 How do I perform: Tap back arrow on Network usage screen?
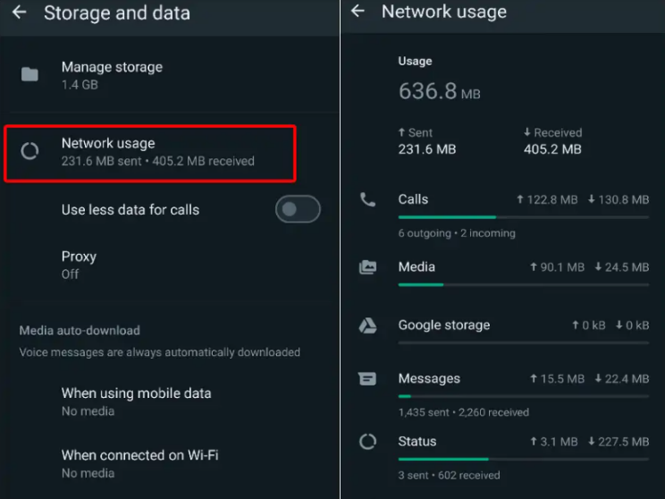click(358, 11)
